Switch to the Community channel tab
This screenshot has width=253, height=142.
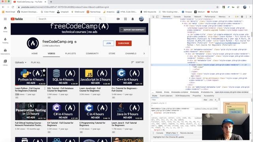coord(92,54)
